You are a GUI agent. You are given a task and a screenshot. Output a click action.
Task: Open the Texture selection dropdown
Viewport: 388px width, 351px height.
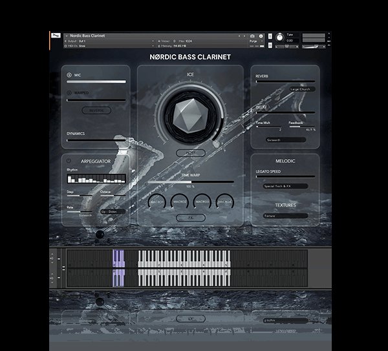coord(285,216)
